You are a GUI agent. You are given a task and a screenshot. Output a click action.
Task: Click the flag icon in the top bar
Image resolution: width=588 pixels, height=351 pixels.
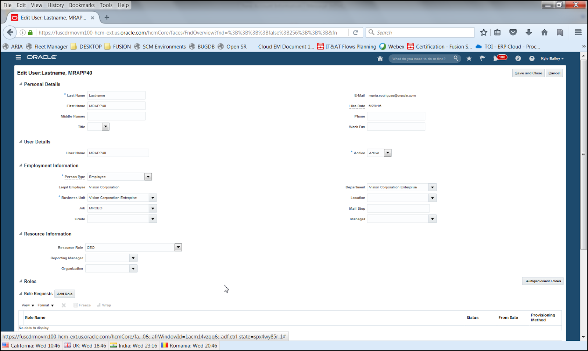(482, 58)
